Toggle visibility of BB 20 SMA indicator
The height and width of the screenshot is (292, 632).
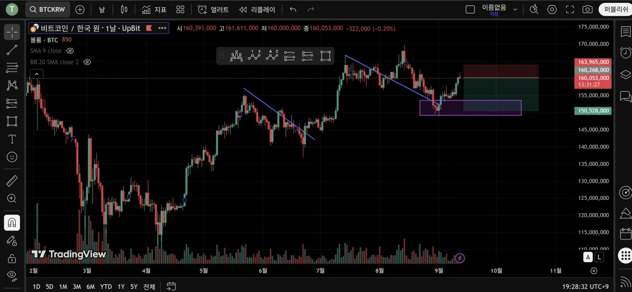[87, 62]
